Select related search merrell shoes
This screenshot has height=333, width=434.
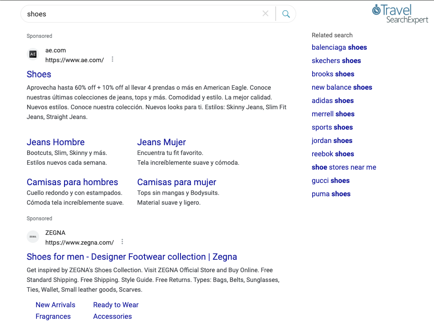pos(333,114)
